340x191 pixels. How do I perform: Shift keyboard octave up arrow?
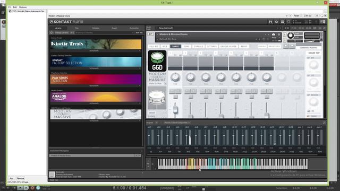click(148, 161)
